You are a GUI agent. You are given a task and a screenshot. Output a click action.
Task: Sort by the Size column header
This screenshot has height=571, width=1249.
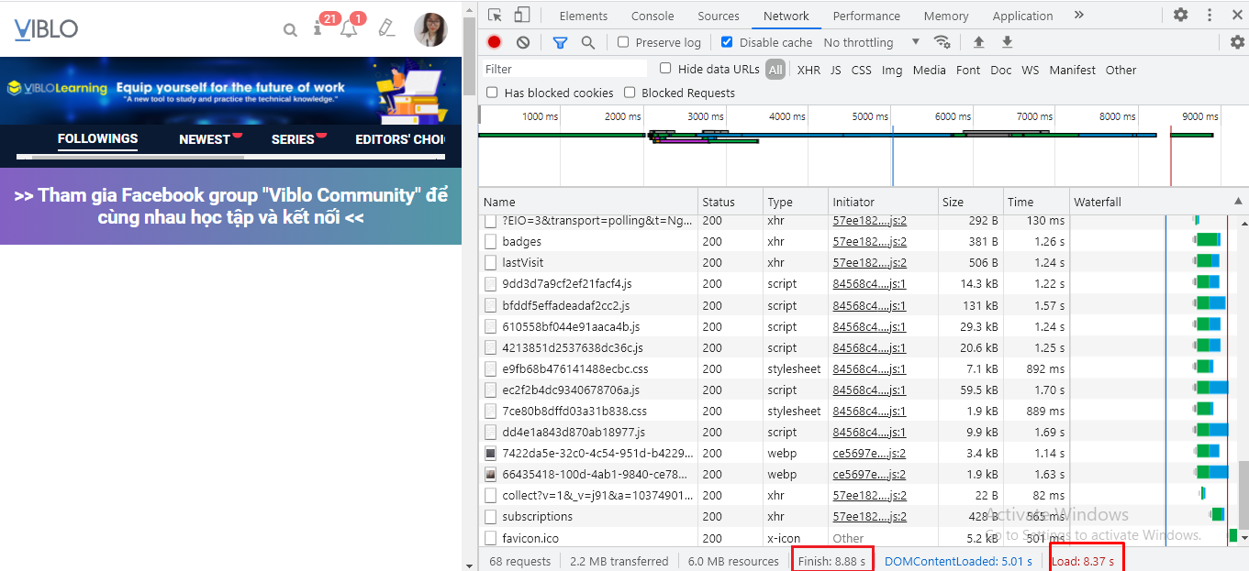[x=970, y=202]
